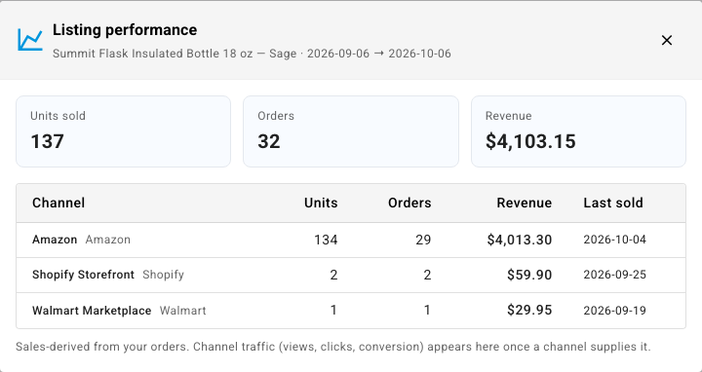Click the Orders column header
The image size is (702, 372).
click(x=409, y=203)
